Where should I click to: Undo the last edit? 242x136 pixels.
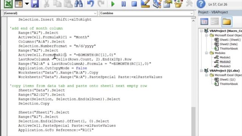point(90,4)
